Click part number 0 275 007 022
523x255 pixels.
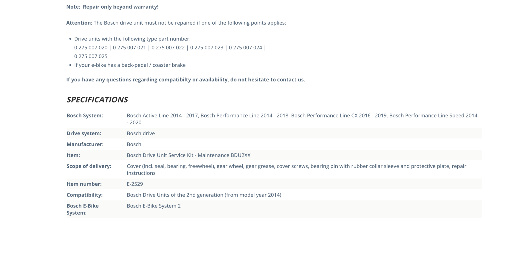tap(168, 48)
